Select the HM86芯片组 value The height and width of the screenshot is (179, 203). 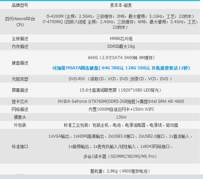(121, 39)
